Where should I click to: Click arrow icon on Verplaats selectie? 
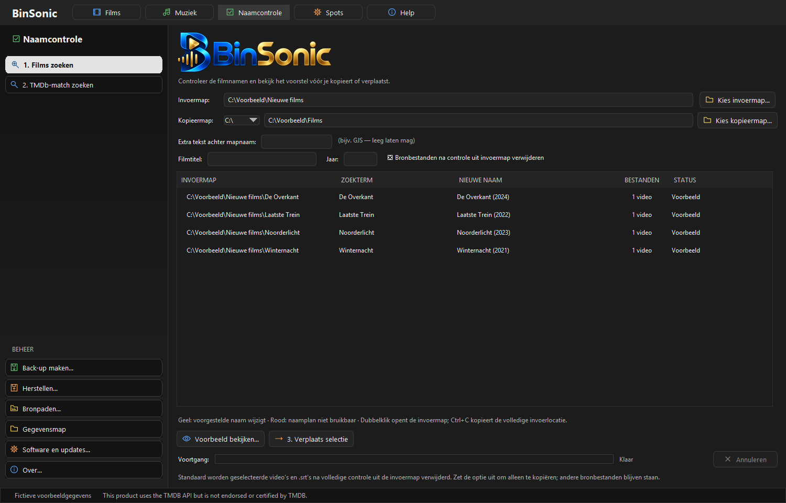coord(279,439)
